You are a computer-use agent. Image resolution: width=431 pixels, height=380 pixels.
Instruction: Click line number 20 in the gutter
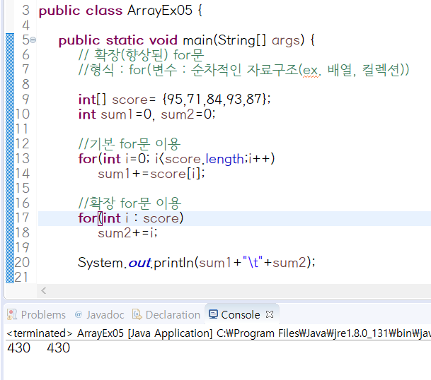22,262
